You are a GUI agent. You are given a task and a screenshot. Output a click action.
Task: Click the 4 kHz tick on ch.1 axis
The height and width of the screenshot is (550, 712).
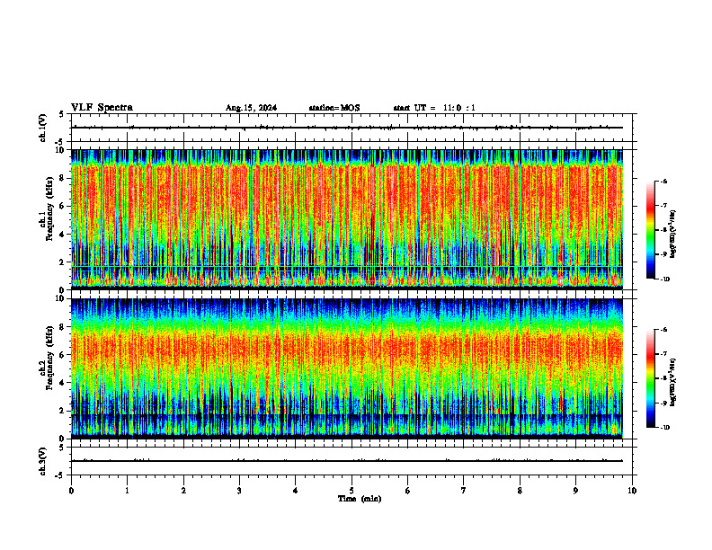(x=63, y=235)
